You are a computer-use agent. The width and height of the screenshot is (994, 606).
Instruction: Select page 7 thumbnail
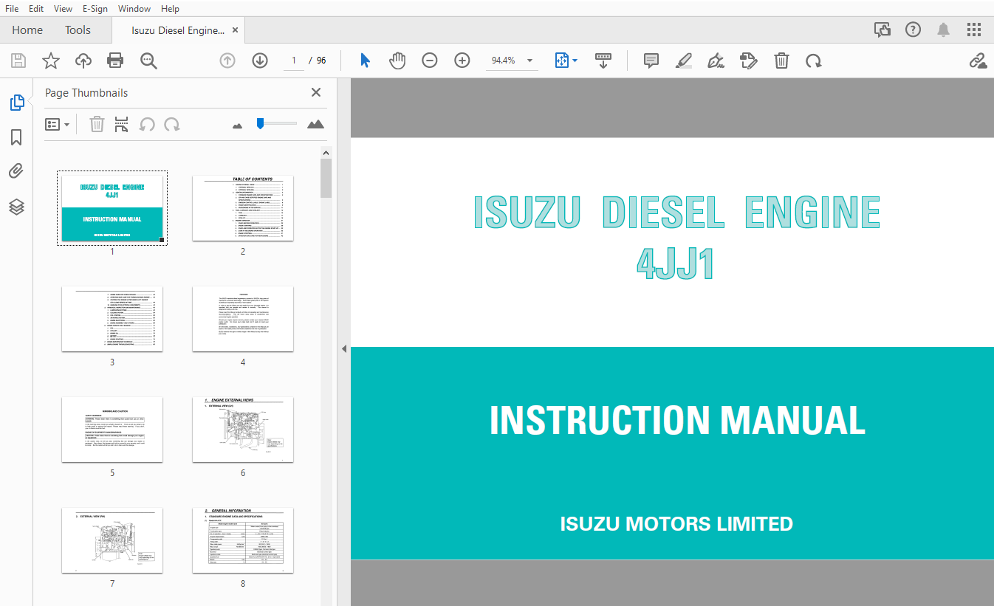tap(112, 540)
